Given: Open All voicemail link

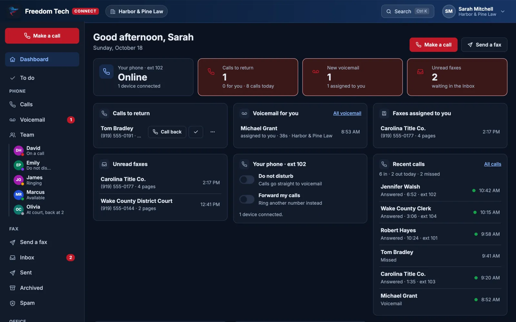Looking at the screenshot, I should (347, 113).
